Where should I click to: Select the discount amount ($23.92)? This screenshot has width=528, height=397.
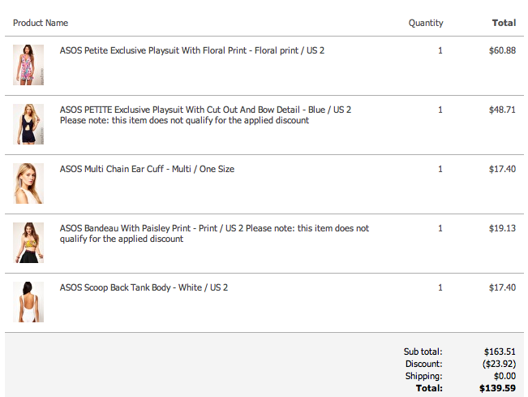pos(498,364)
